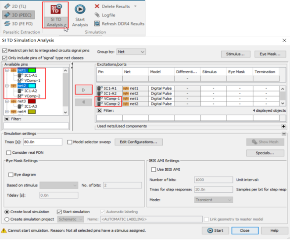Close SI TD Simulation Analysis dialog

[x=284, y=40]
